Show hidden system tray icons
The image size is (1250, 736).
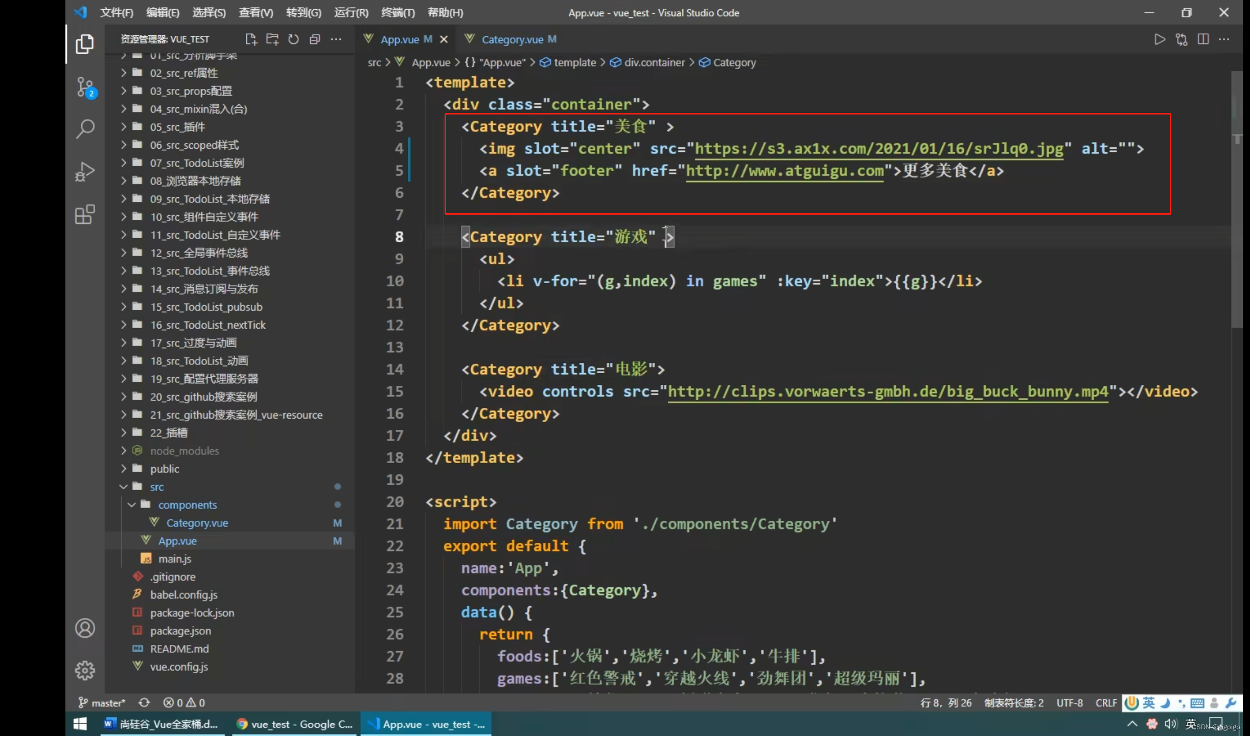click(x=1132, y=724)
